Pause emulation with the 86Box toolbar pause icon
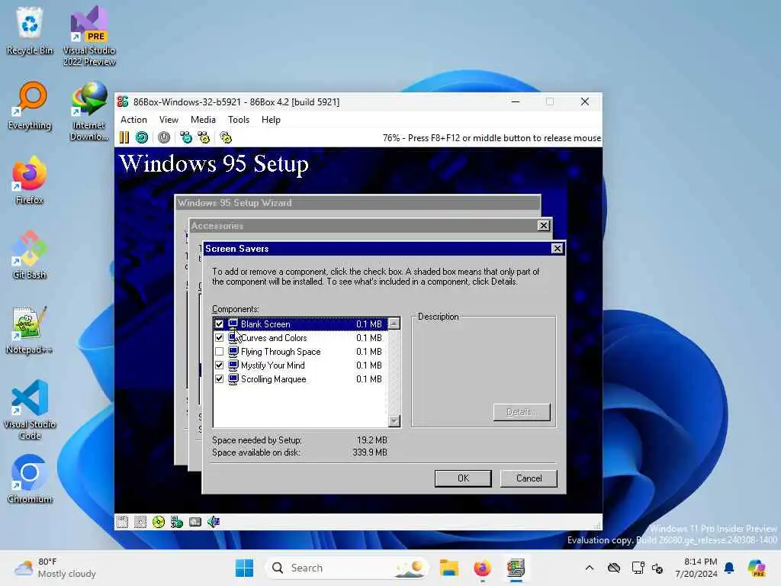 (124, 137)
